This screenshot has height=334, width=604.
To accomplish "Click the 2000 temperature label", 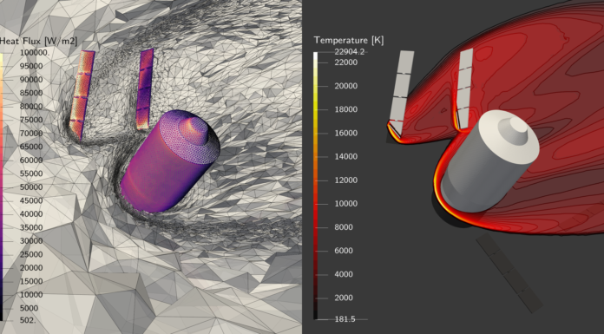I will click(344, 298).
